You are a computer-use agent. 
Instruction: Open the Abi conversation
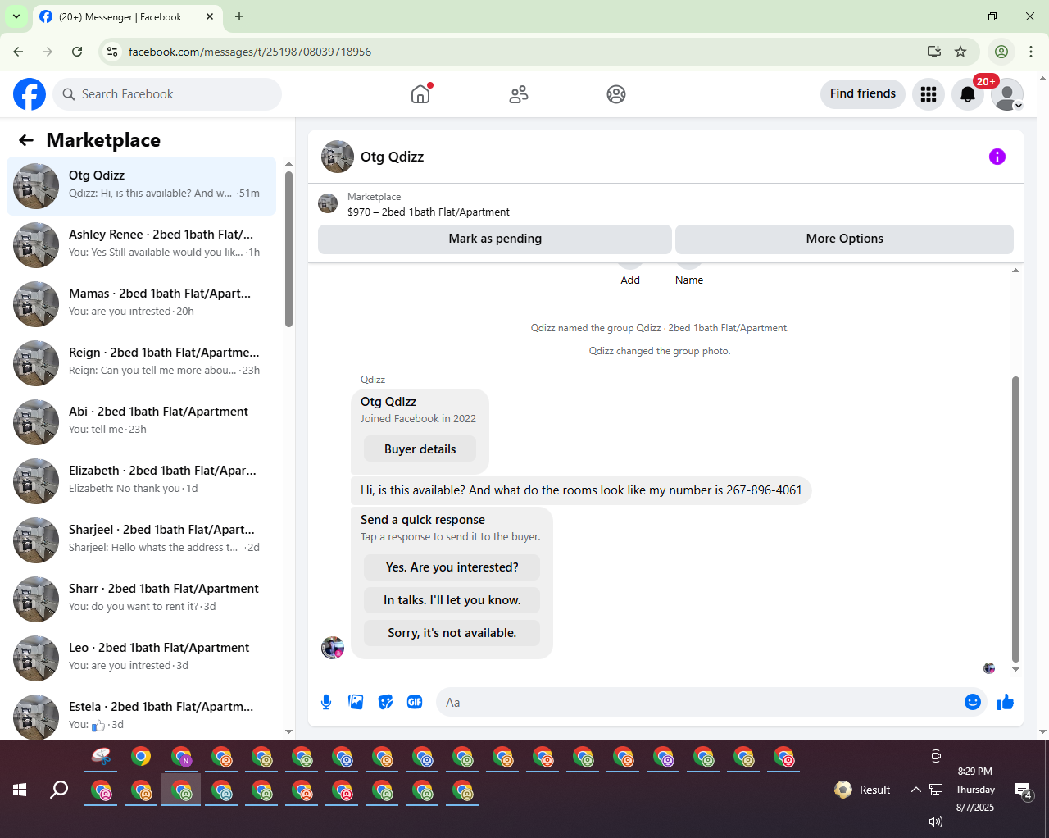click(141, 422)
